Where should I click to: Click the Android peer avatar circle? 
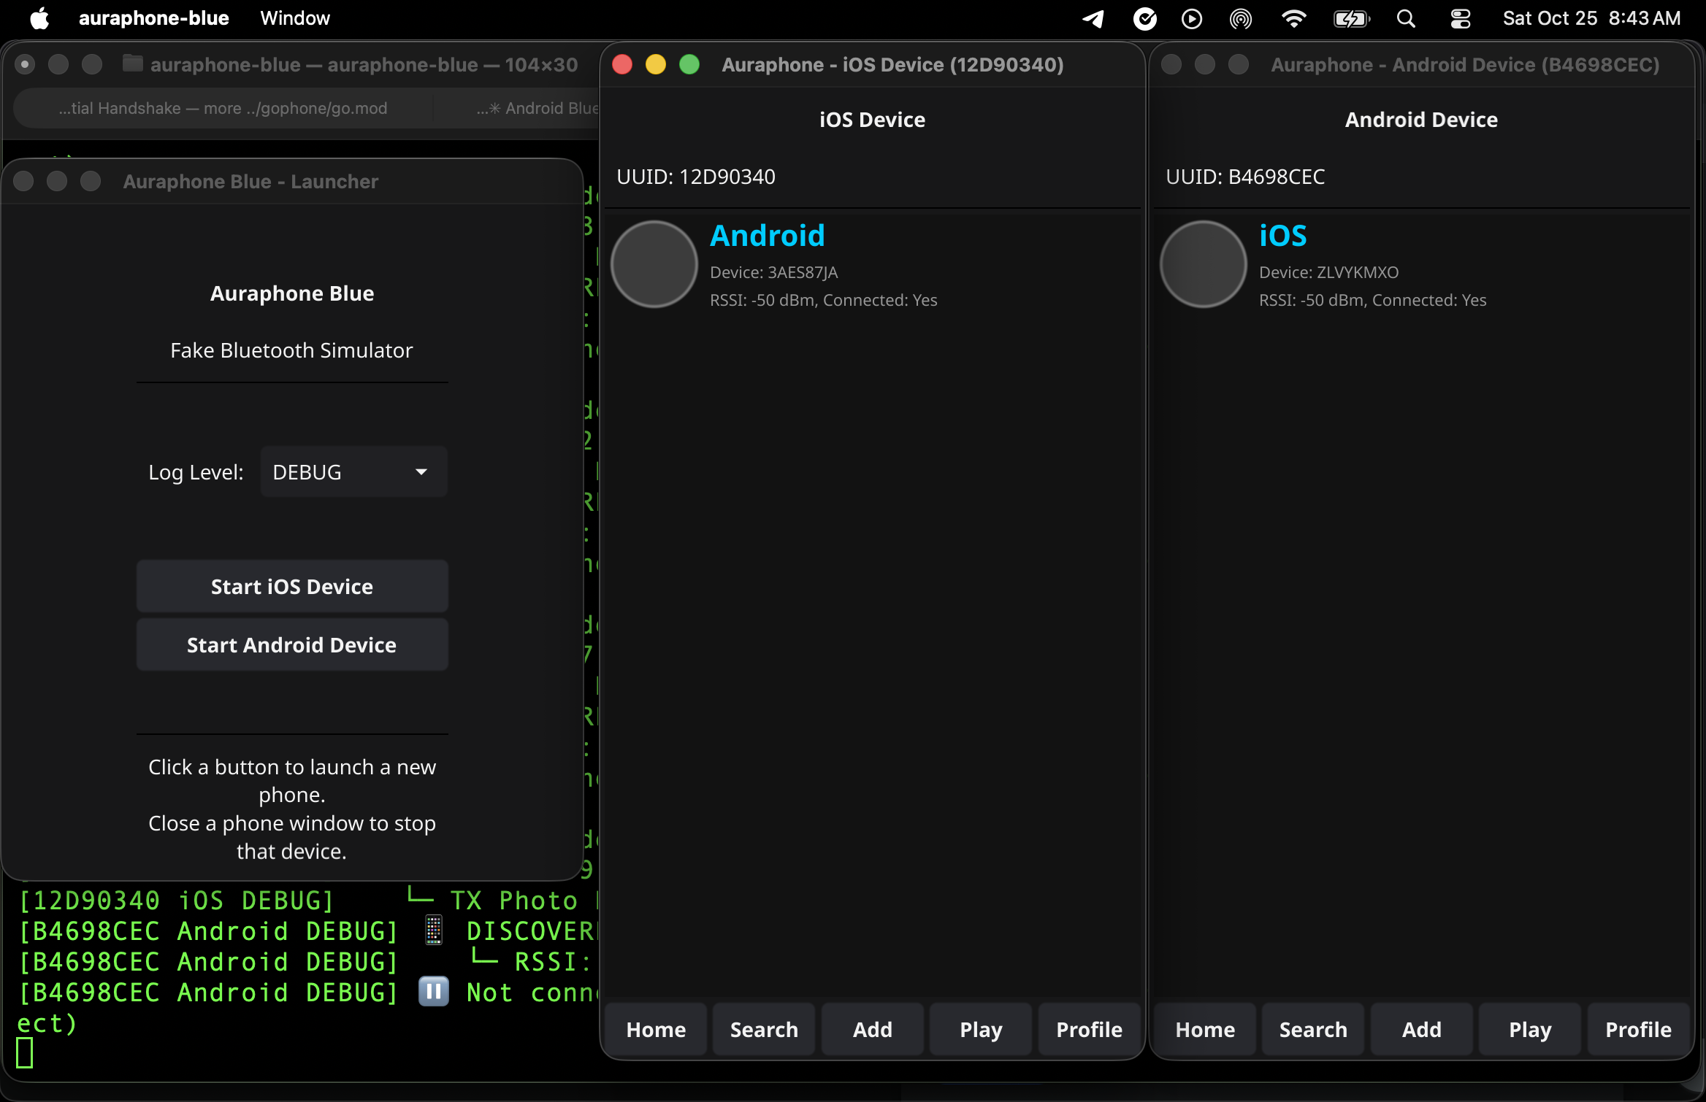tap(654, 264)
